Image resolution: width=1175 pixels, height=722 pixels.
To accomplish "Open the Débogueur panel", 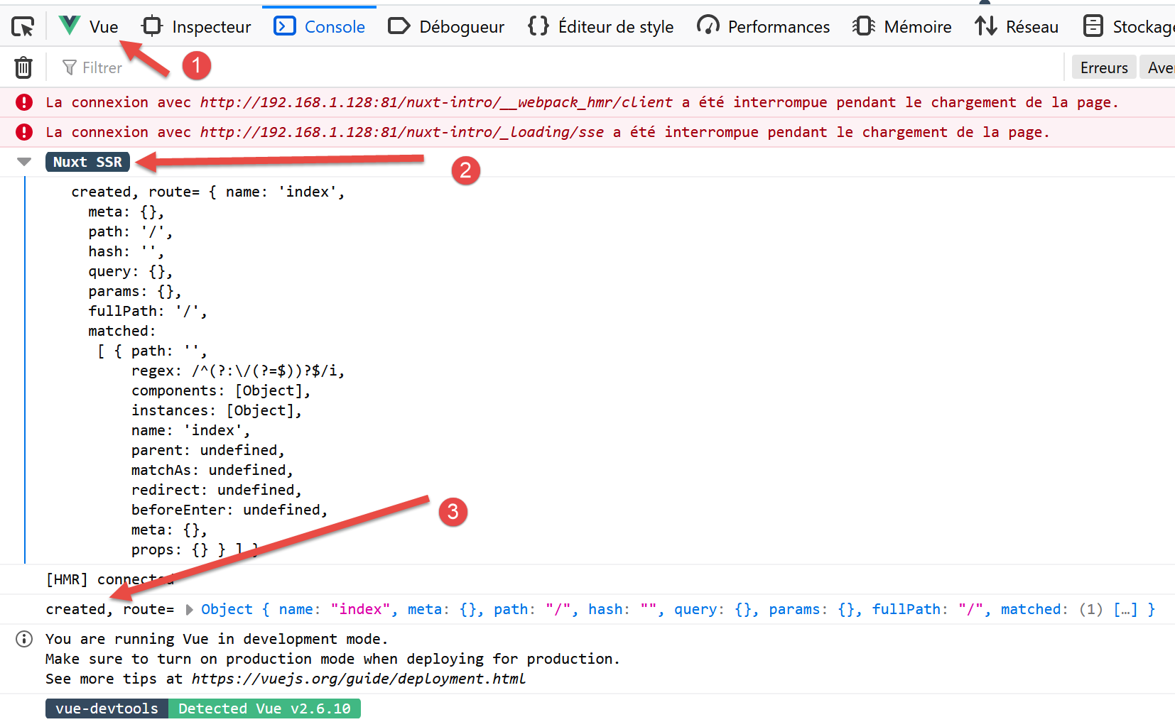I will pyautogui.click(x=446, y=27).
